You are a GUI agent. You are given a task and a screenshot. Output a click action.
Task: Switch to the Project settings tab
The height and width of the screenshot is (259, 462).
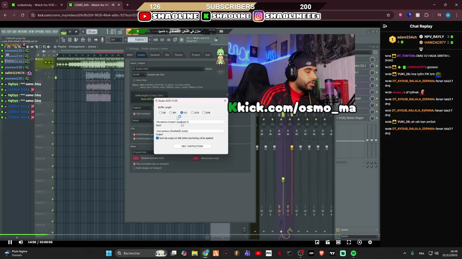pos(196,55)
